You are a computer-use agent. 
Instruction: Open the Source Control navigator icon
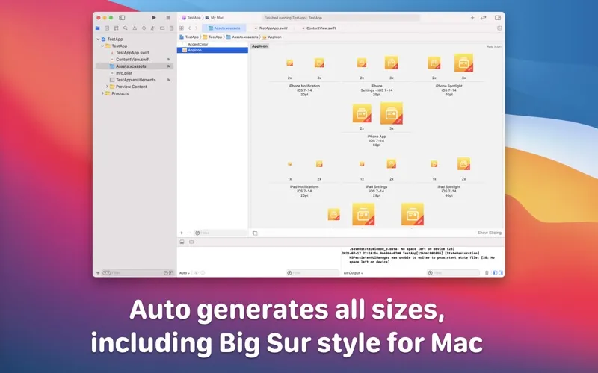pyautogui.click(x=107, y=28)
